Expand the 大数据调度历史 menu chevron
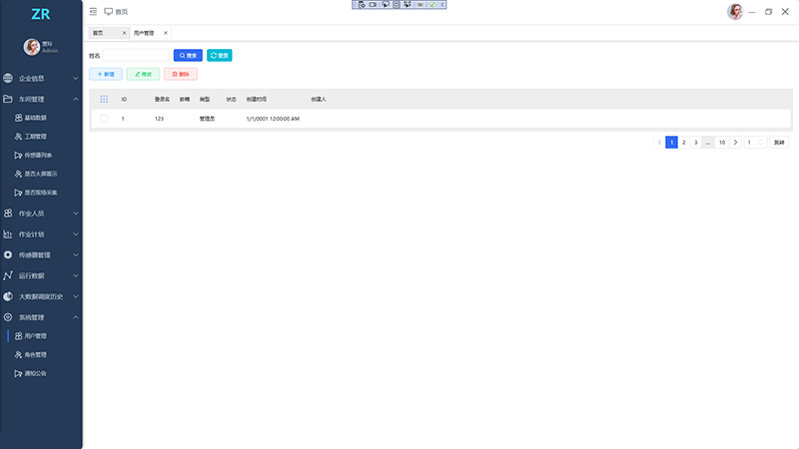 76,296
